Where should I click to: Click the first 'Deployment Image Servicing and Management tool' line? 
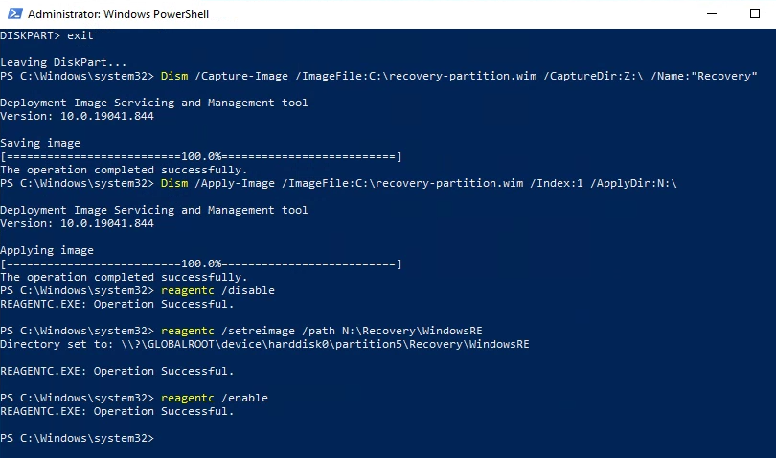pos(154,102)
